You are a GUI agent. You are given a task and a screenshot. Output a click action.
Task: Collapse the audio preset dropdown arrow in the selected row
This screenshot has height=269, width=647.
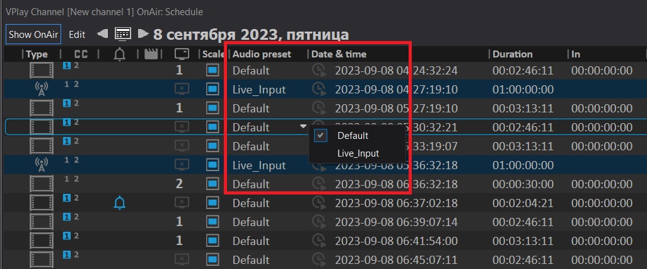[x=303, y=126]
